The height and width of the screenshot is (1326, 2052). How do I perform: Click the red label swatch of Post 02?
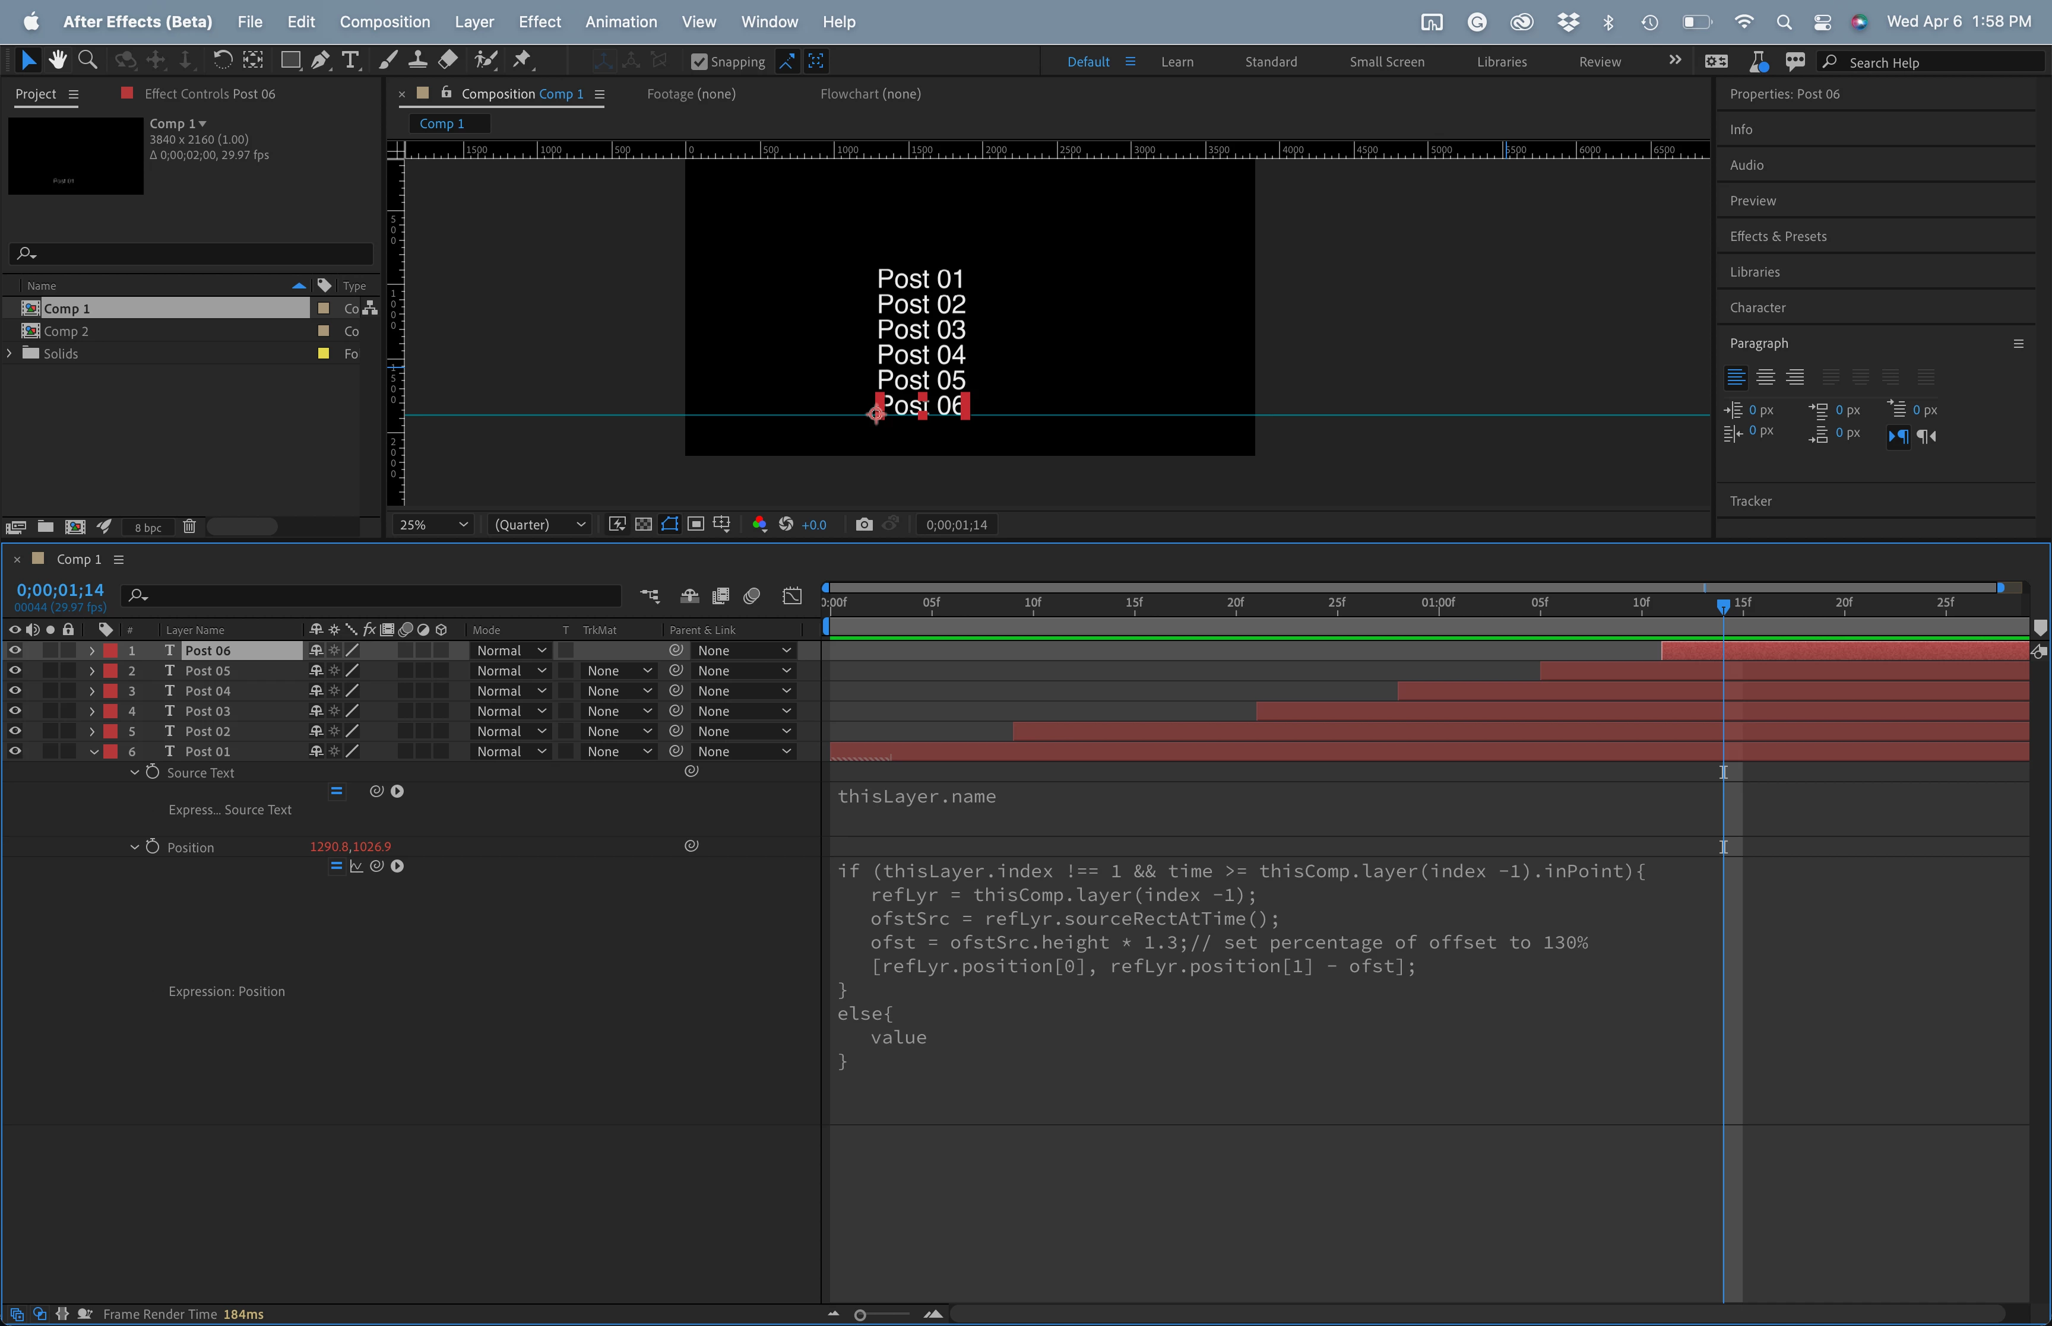110,731
